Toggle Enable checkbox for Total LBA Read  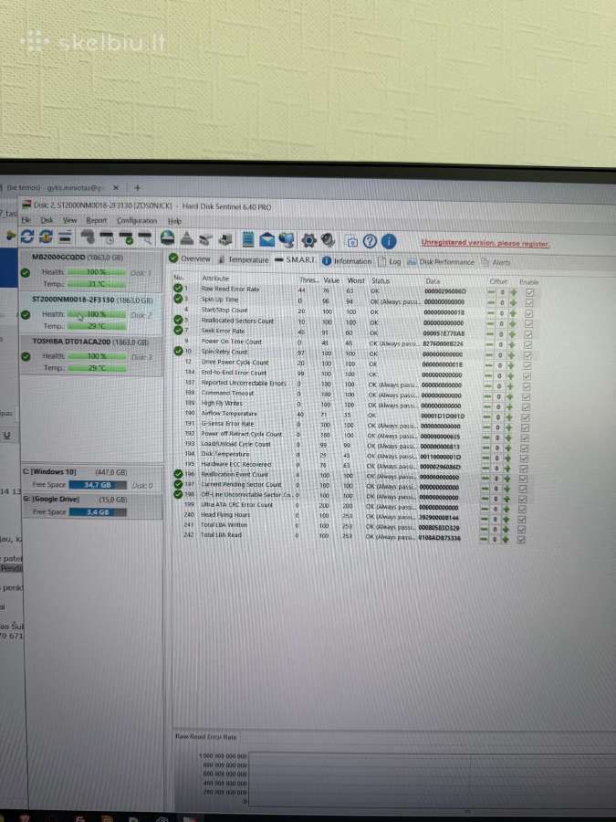521,539
